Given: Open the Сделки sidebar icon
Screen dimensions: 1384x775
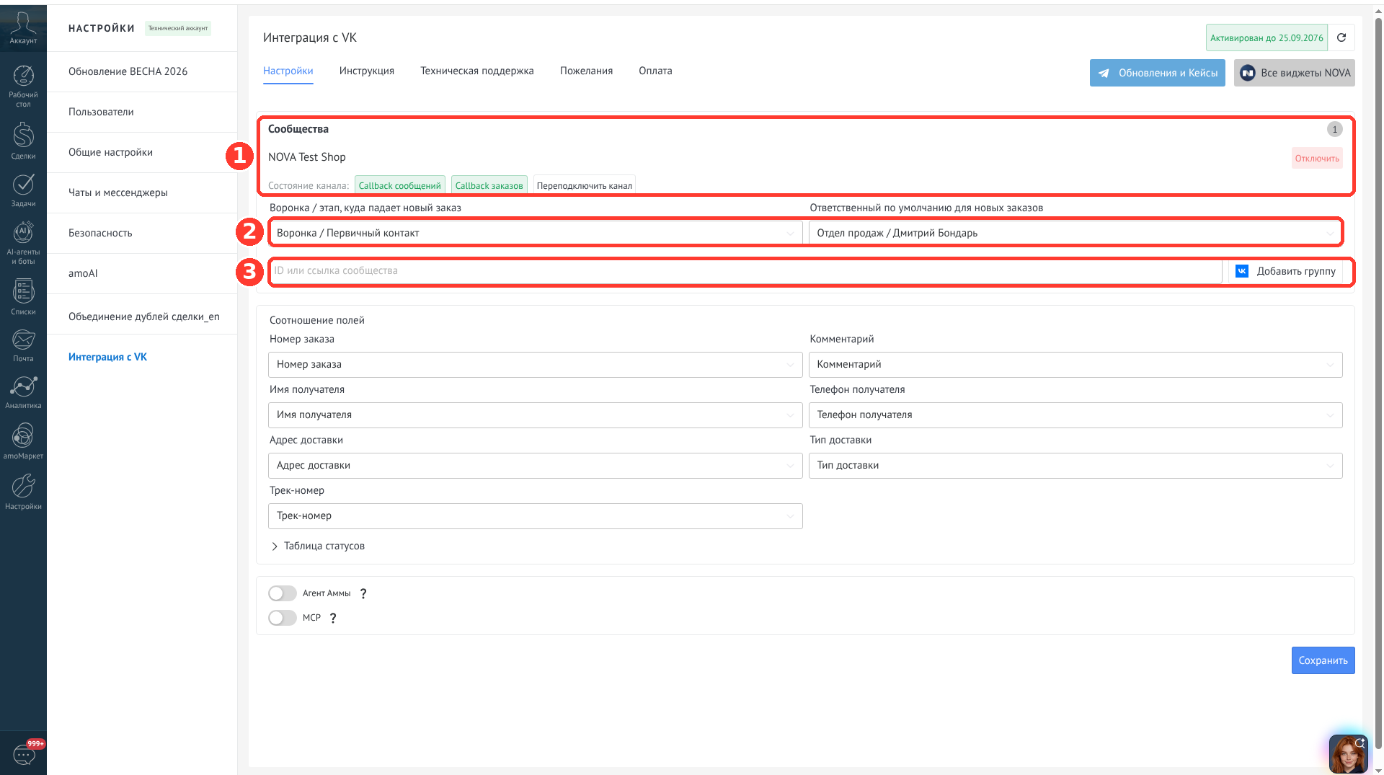Looking at the screenshot, I should pos(23,141).
